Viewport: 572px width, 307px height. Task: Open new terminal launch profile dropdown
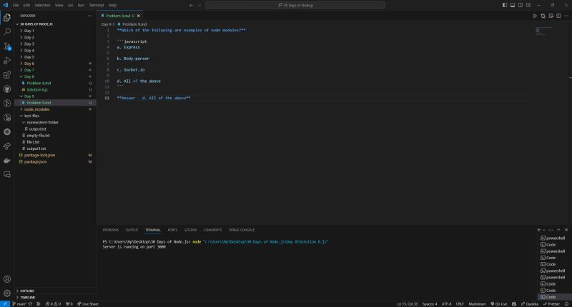(x=544, y=230)
